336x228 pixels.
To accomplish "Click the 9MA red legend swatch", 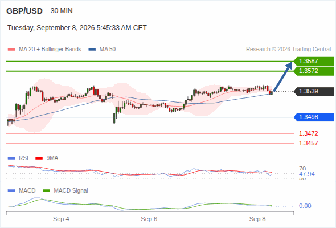I will click(x=39, y=158).
